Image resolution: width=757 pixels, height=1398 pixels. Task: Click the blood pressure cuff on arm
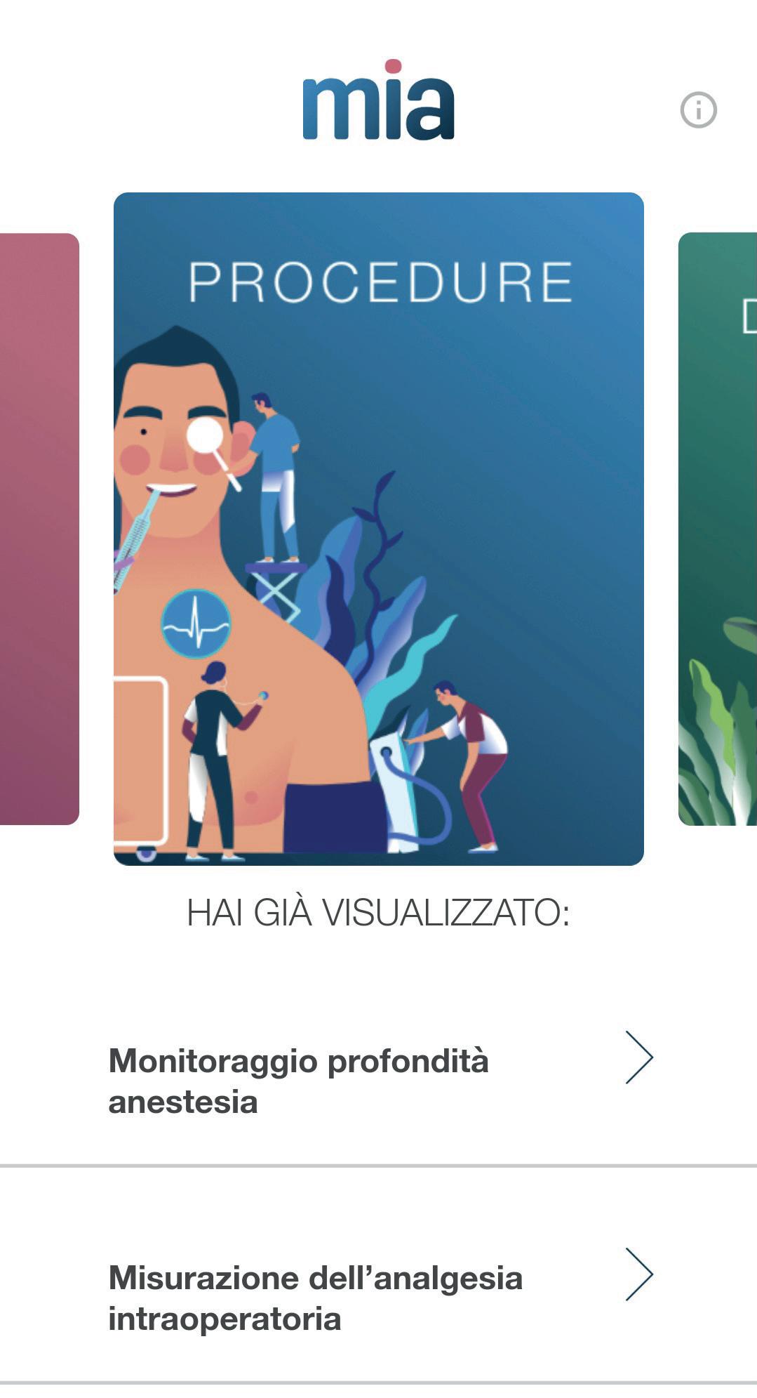333,817
